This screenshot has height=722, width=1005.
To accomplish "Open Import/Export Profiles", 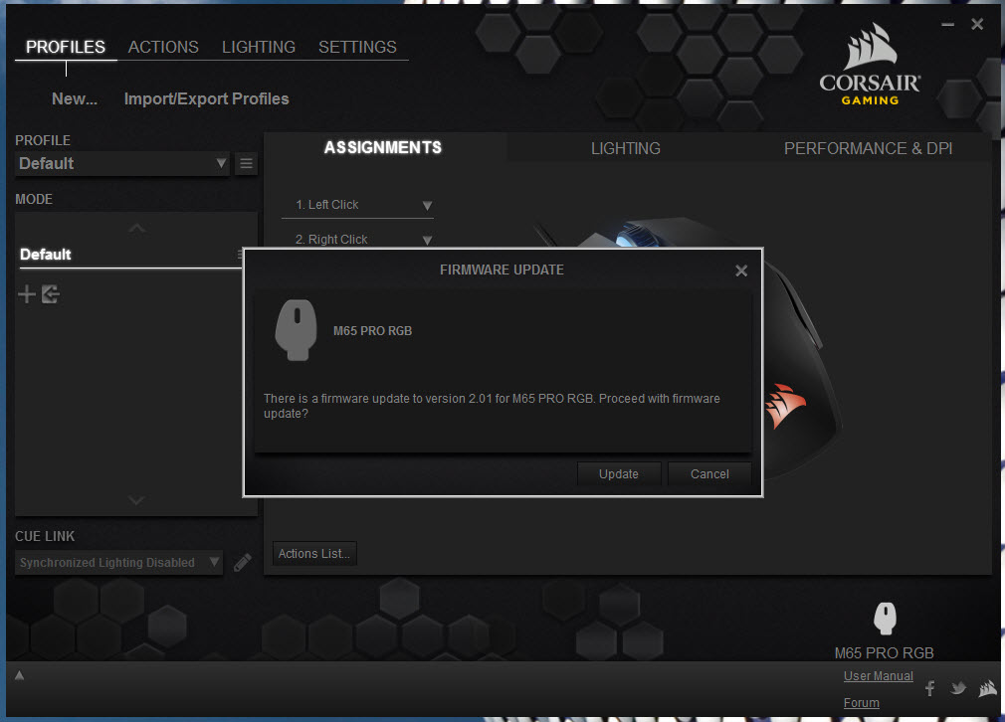I will [206, 99].
